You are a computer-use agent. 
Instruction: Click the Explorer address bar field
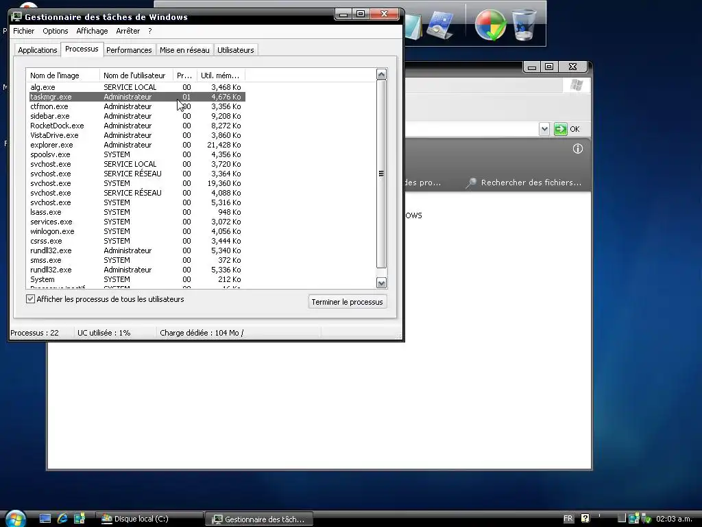click(472, 129)
